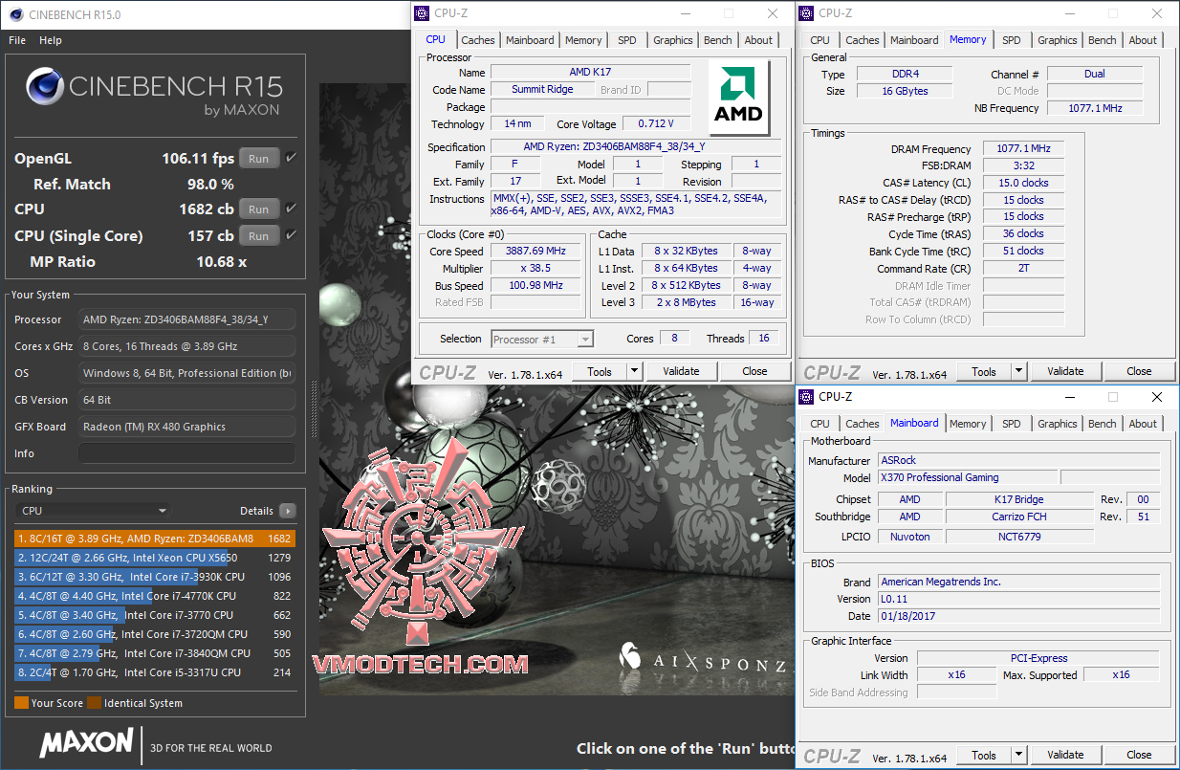1180x770 pixels.
Task: Click the FSB:DRAM ratio value 3:32
Action: 1024,165
